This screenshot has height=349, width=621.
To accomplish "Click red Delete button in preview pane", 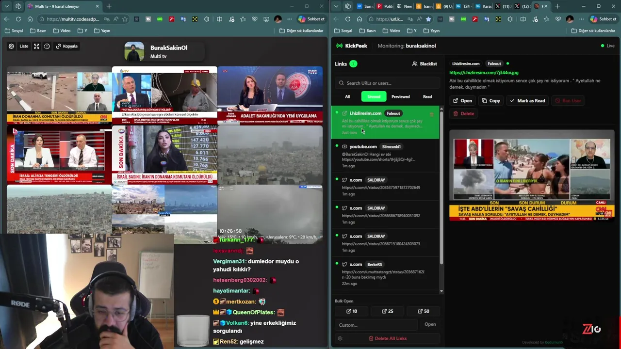I will pos(464,113).
